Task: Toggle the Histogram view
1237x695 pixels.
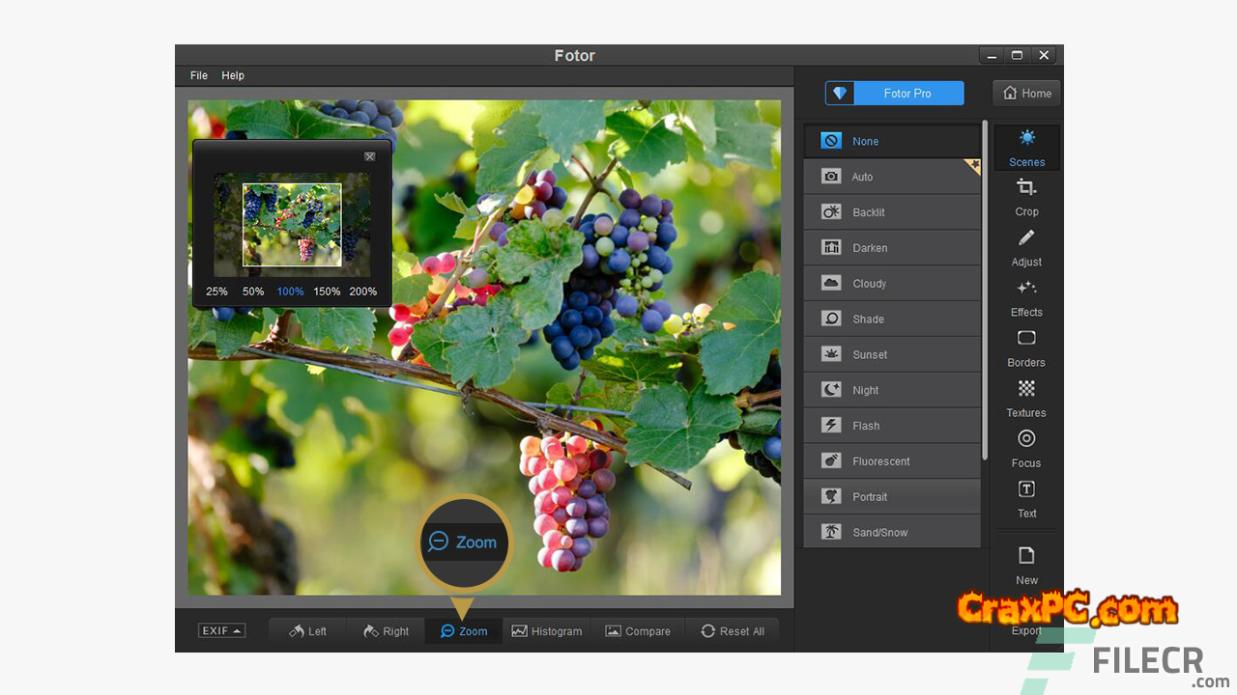Action: [x=547, y=631]
